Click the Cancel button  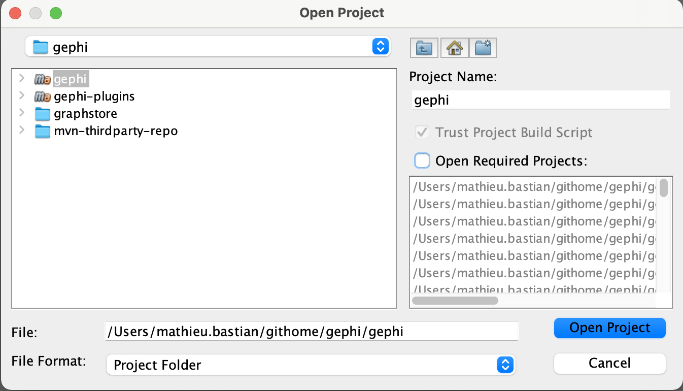[x=609, y=363]
